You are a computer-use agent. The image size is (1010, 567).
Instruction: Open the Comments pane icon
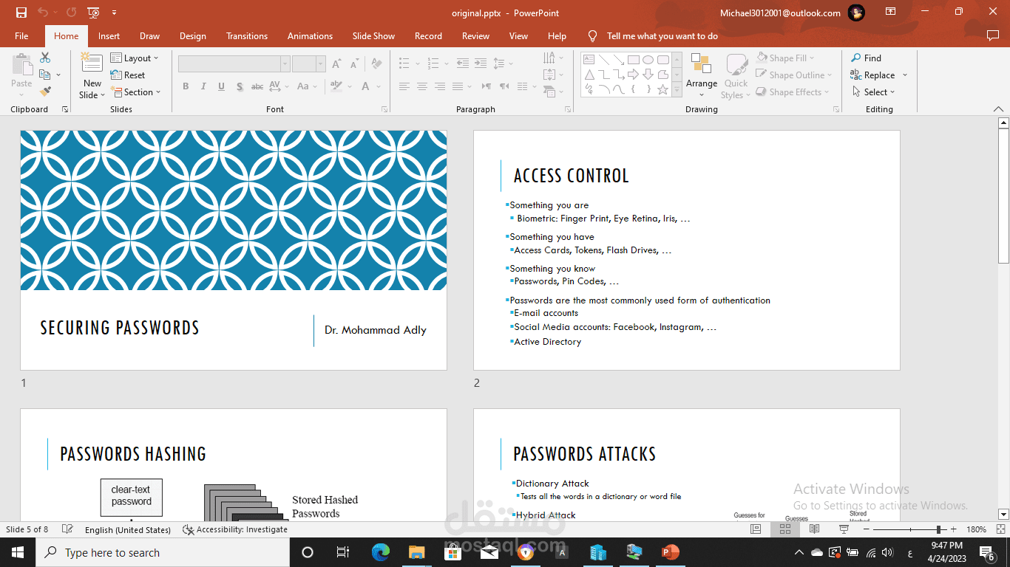[x=992, y=35]
